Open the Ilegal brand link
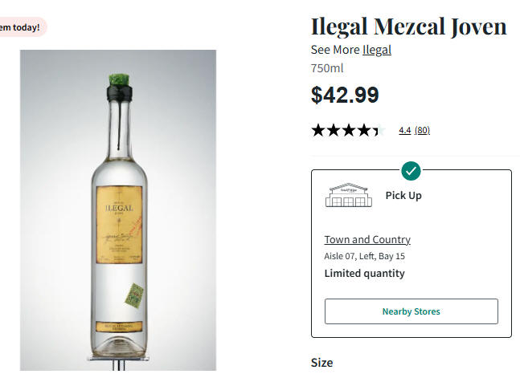Viewport: 520px width, 374px height. click(377, 50)
